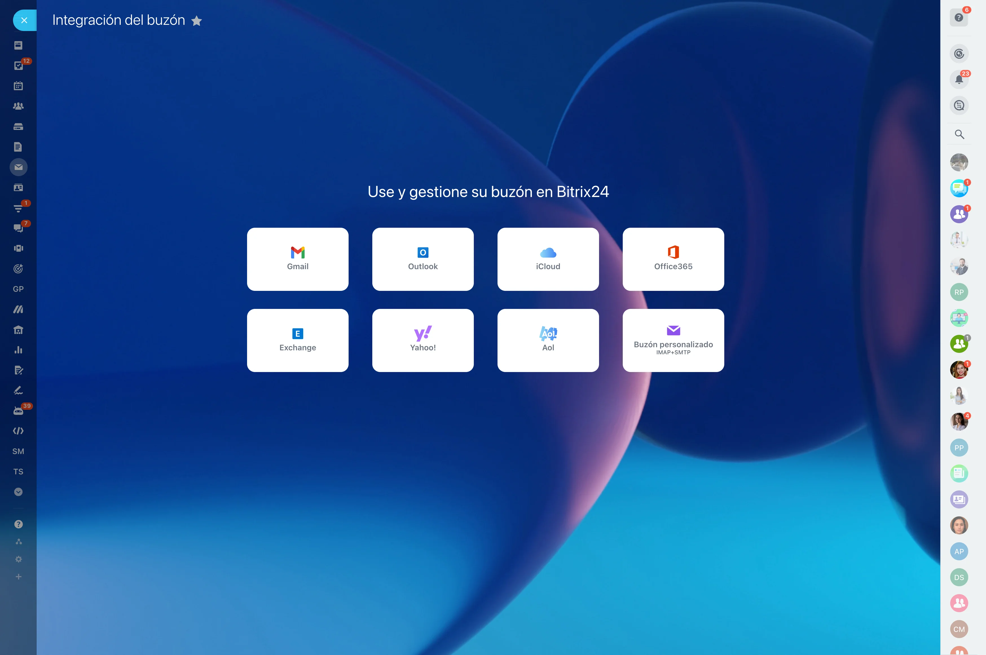Click the webmail envelope sidebar icon

pos(18,167)
